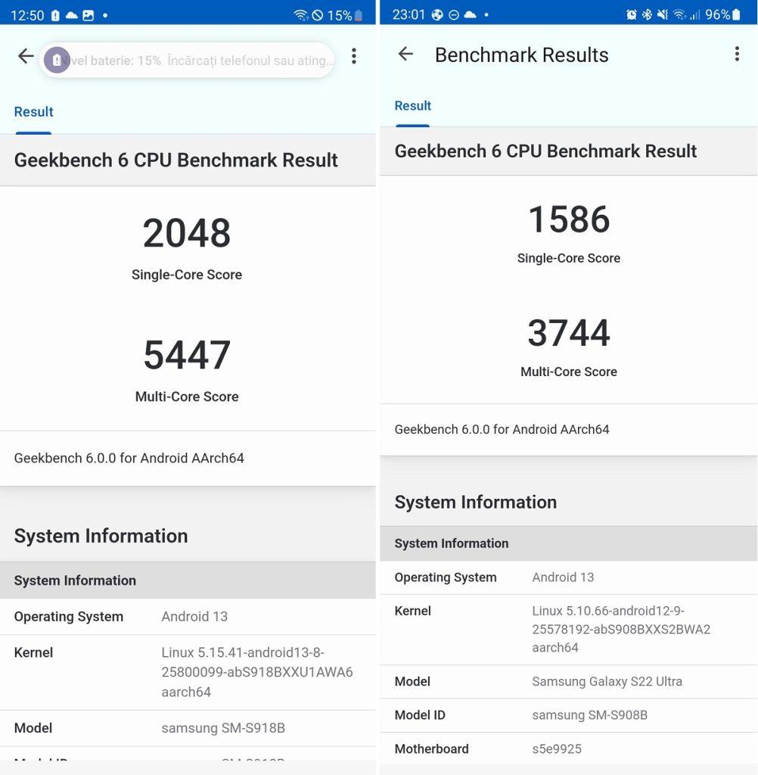
Task: Tap the 'Nivel baterie: 15%' notification banner
Action: (197, 61)
